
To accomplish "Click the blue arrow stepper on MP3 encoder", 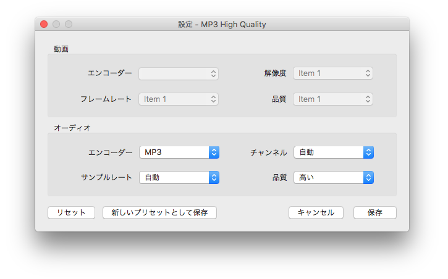I will (x=214, y=152).
